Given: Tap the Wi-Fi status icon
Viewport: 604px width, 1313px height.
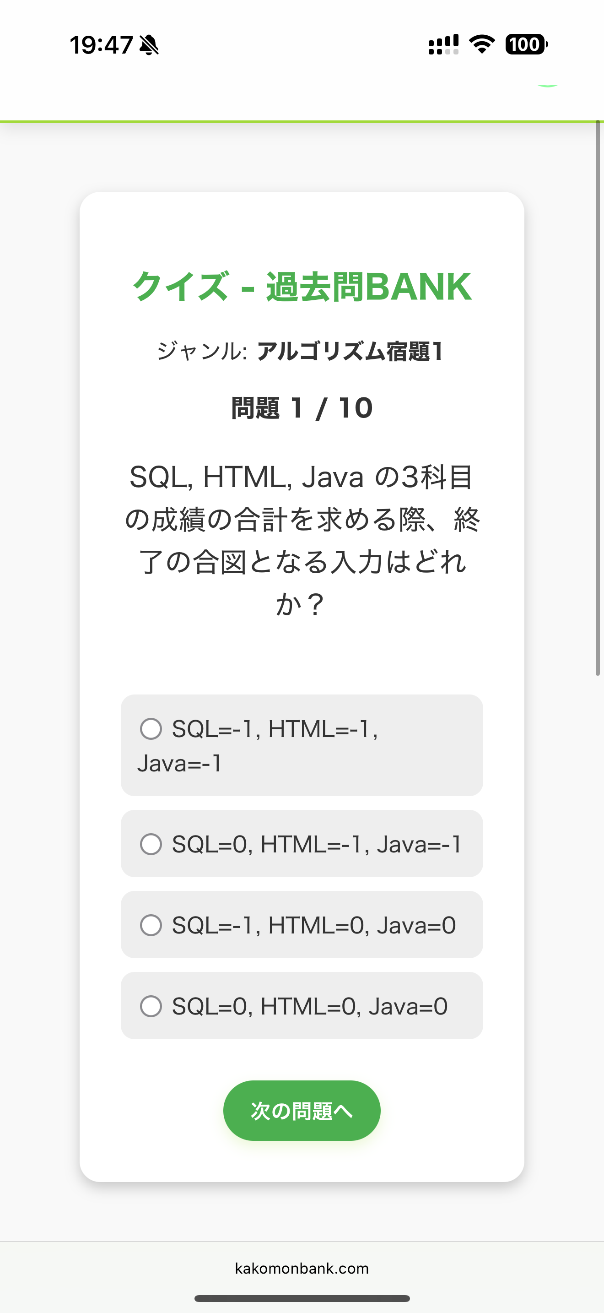Looking at the screenshot, I should click(482, 44).
